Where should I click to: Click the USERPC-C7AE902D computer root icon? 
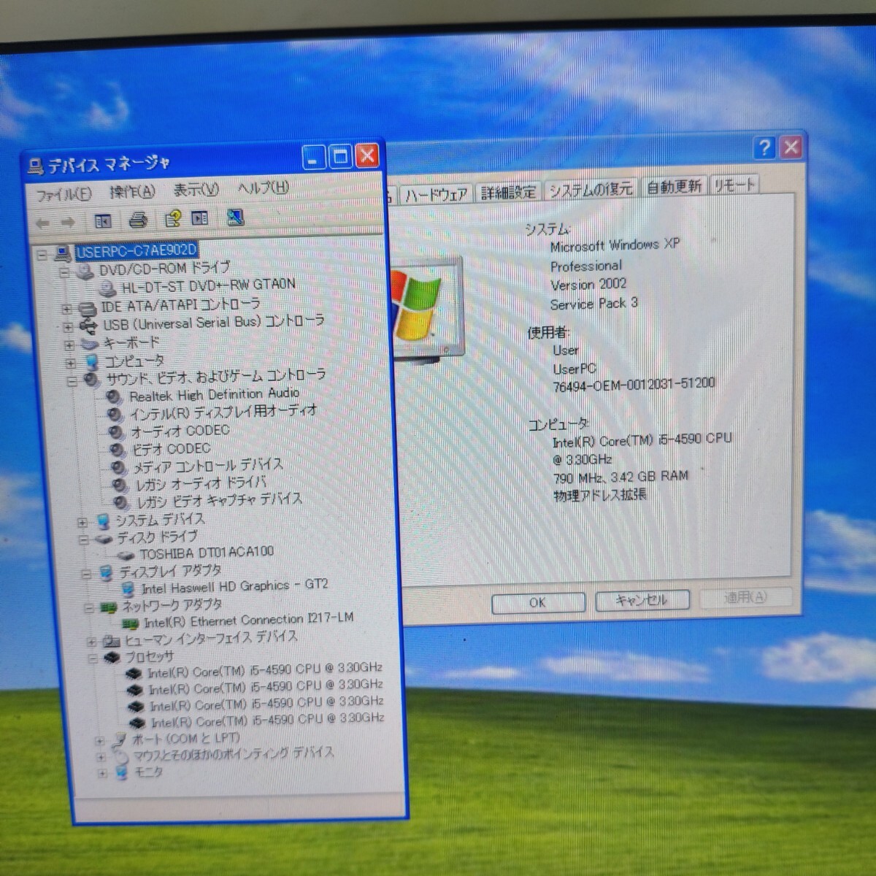(x=62, y=253)
